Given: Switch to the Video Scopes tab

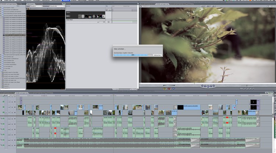Looking at the screenshot, I should [x=31, y=4].
